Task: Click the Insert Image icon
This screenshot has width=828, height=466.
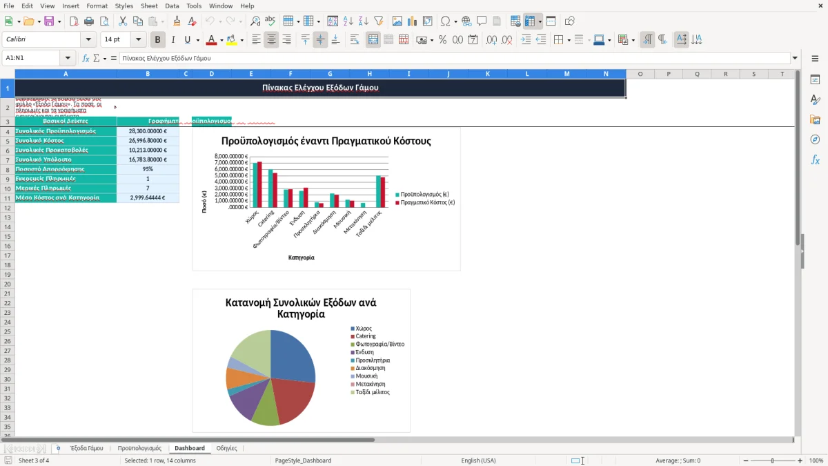Action: 397,21
